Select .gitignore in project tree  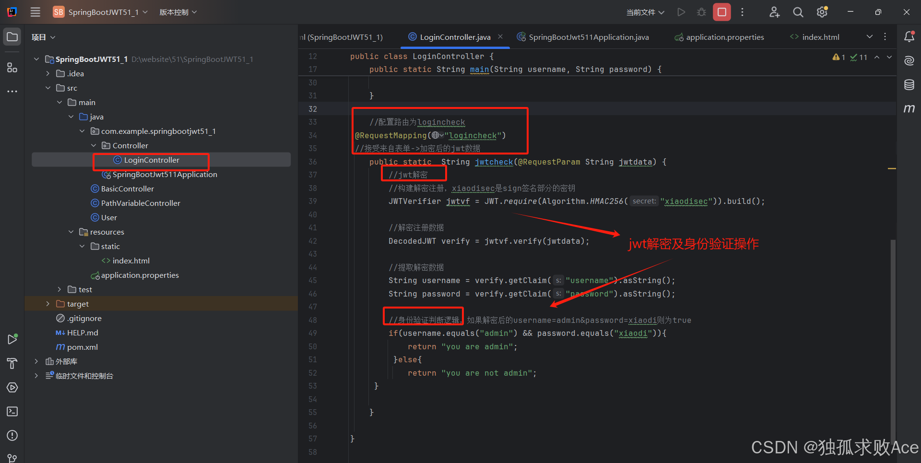[79, 318]
